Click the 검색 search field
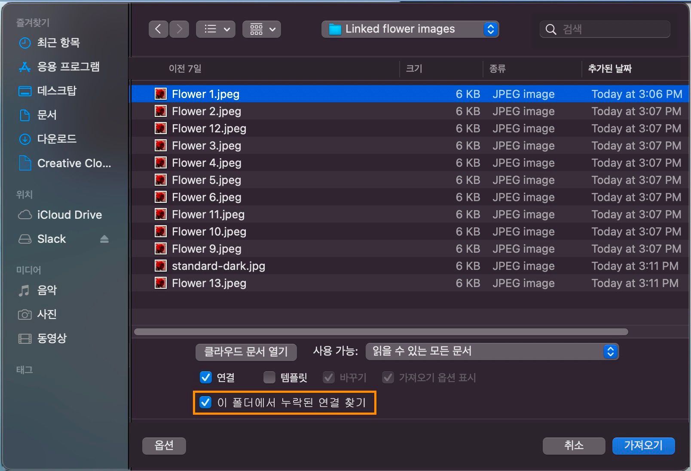 click(605, 29)
